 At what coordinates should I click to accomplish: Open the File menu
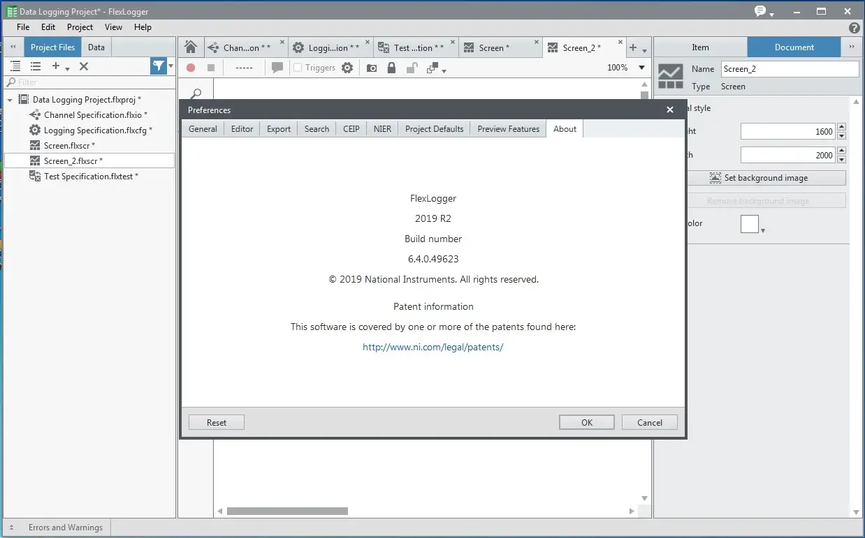click(23, 27)
